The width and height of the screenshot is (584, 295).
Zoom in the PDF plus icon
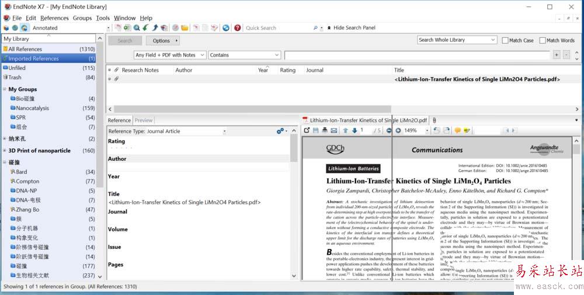click(398, 131)
